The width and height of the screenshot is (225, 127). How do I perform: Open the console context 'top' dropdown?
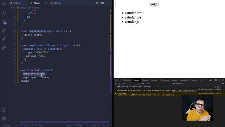click(x=131, y=84)
